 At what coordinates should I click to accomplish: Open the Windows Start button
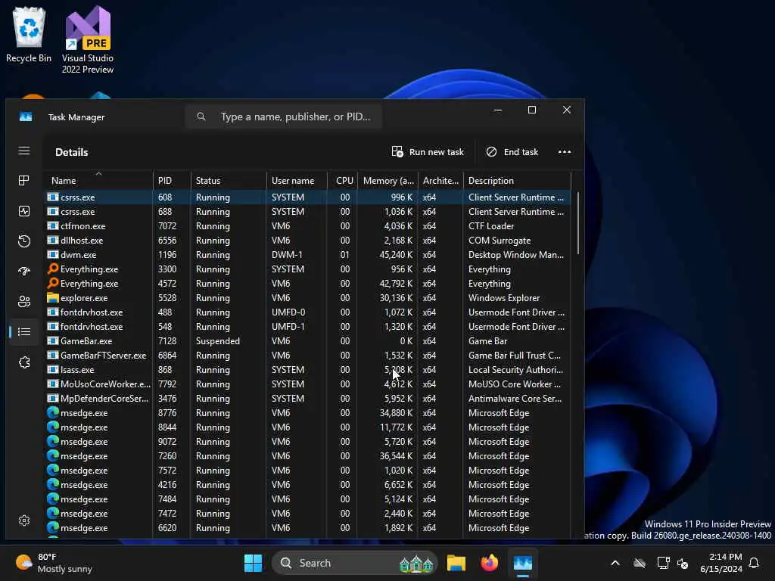click(x=253, y=563)
